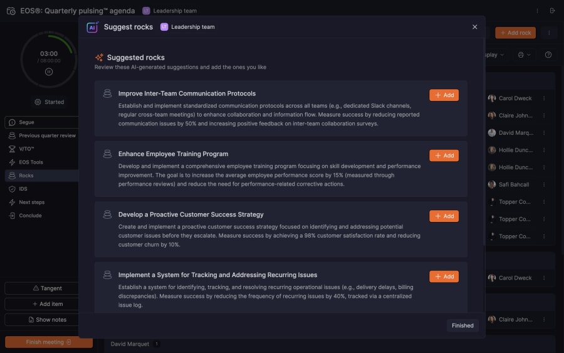564x353 pixels.
Task: Go to the Segue agenda section
Action: [x=42, y=122]
